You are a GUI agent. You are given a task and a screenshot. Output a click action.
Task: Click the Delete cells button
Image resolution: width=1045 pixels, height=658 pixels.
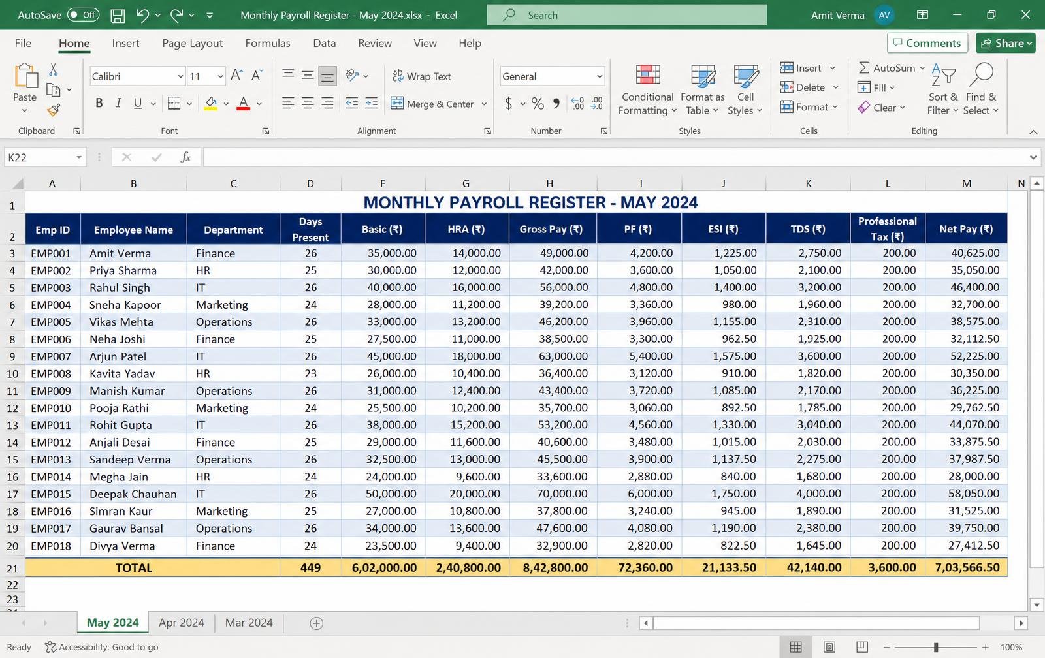(x=809, y=87)
